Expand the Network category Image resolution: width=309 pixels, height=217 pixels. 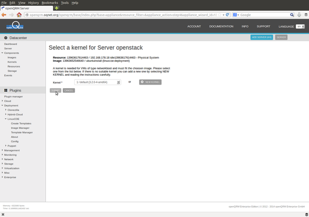coord(2,159)
